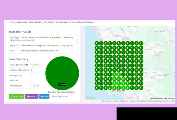
Task: Click the 8010 Miramar Rd suite b address
Action: click(x=23, y=40)
